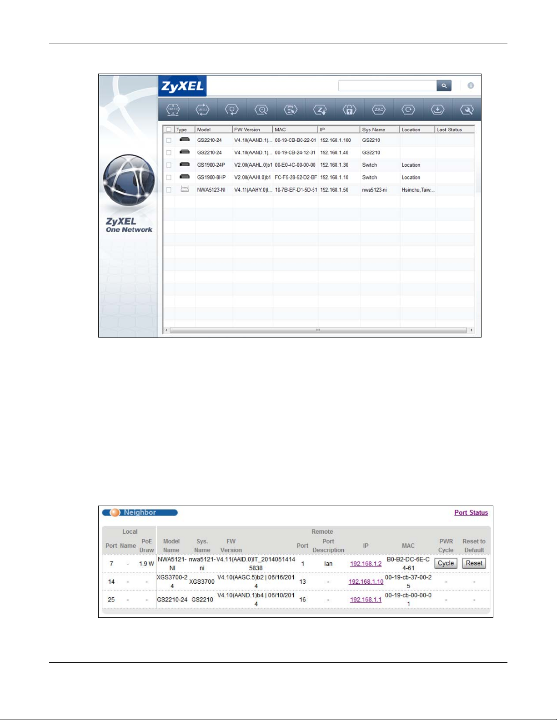Click the 1.9 W PoE draw value
Viewport: 557px width, 720px height.
pyautogui.click(x=146, y=564)
